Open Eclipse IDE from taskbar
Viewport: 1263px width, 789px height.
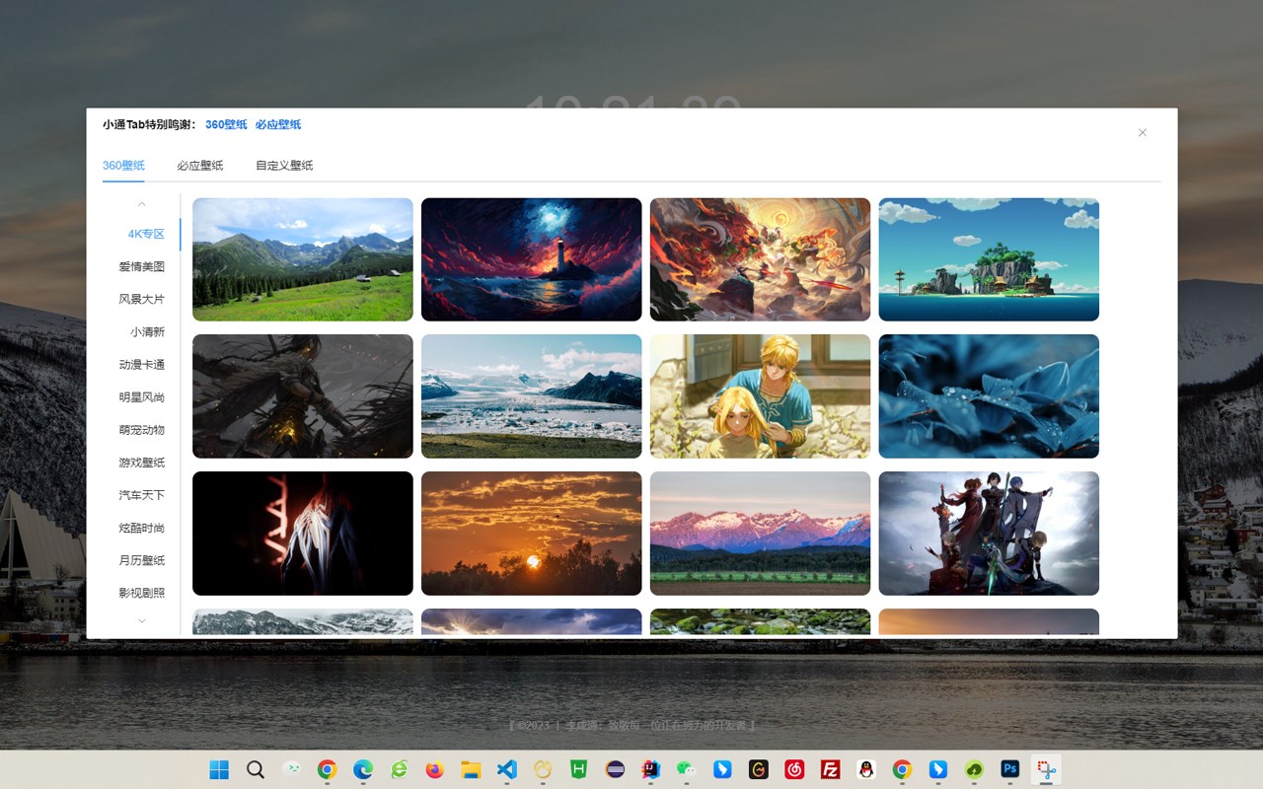[616, 769]
